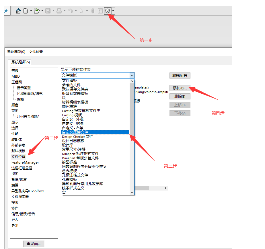The width and height of the screenshot is (265, 249).
Task: Click the Undo arrow icon
Action: [70, 11]
